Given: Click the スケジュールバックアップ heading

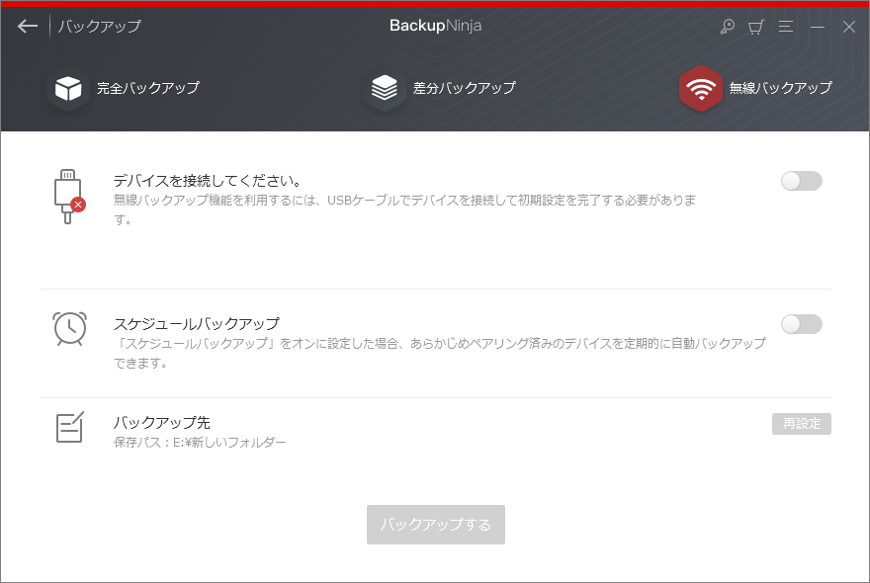Looking at the screenshot, I should [x=197, y=323].
